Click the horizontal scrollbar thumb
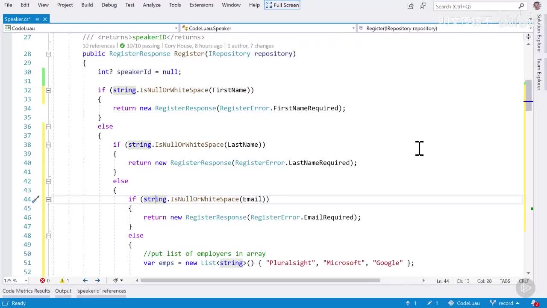Image resolution: width=547 pixels, height=308 pixels. point(260,281)
